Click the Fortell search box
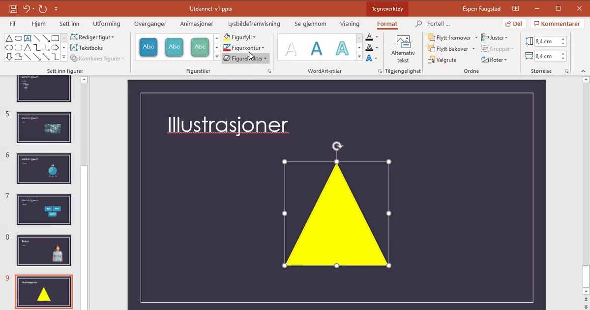This screenshot has width=590, height=310. 433,24
